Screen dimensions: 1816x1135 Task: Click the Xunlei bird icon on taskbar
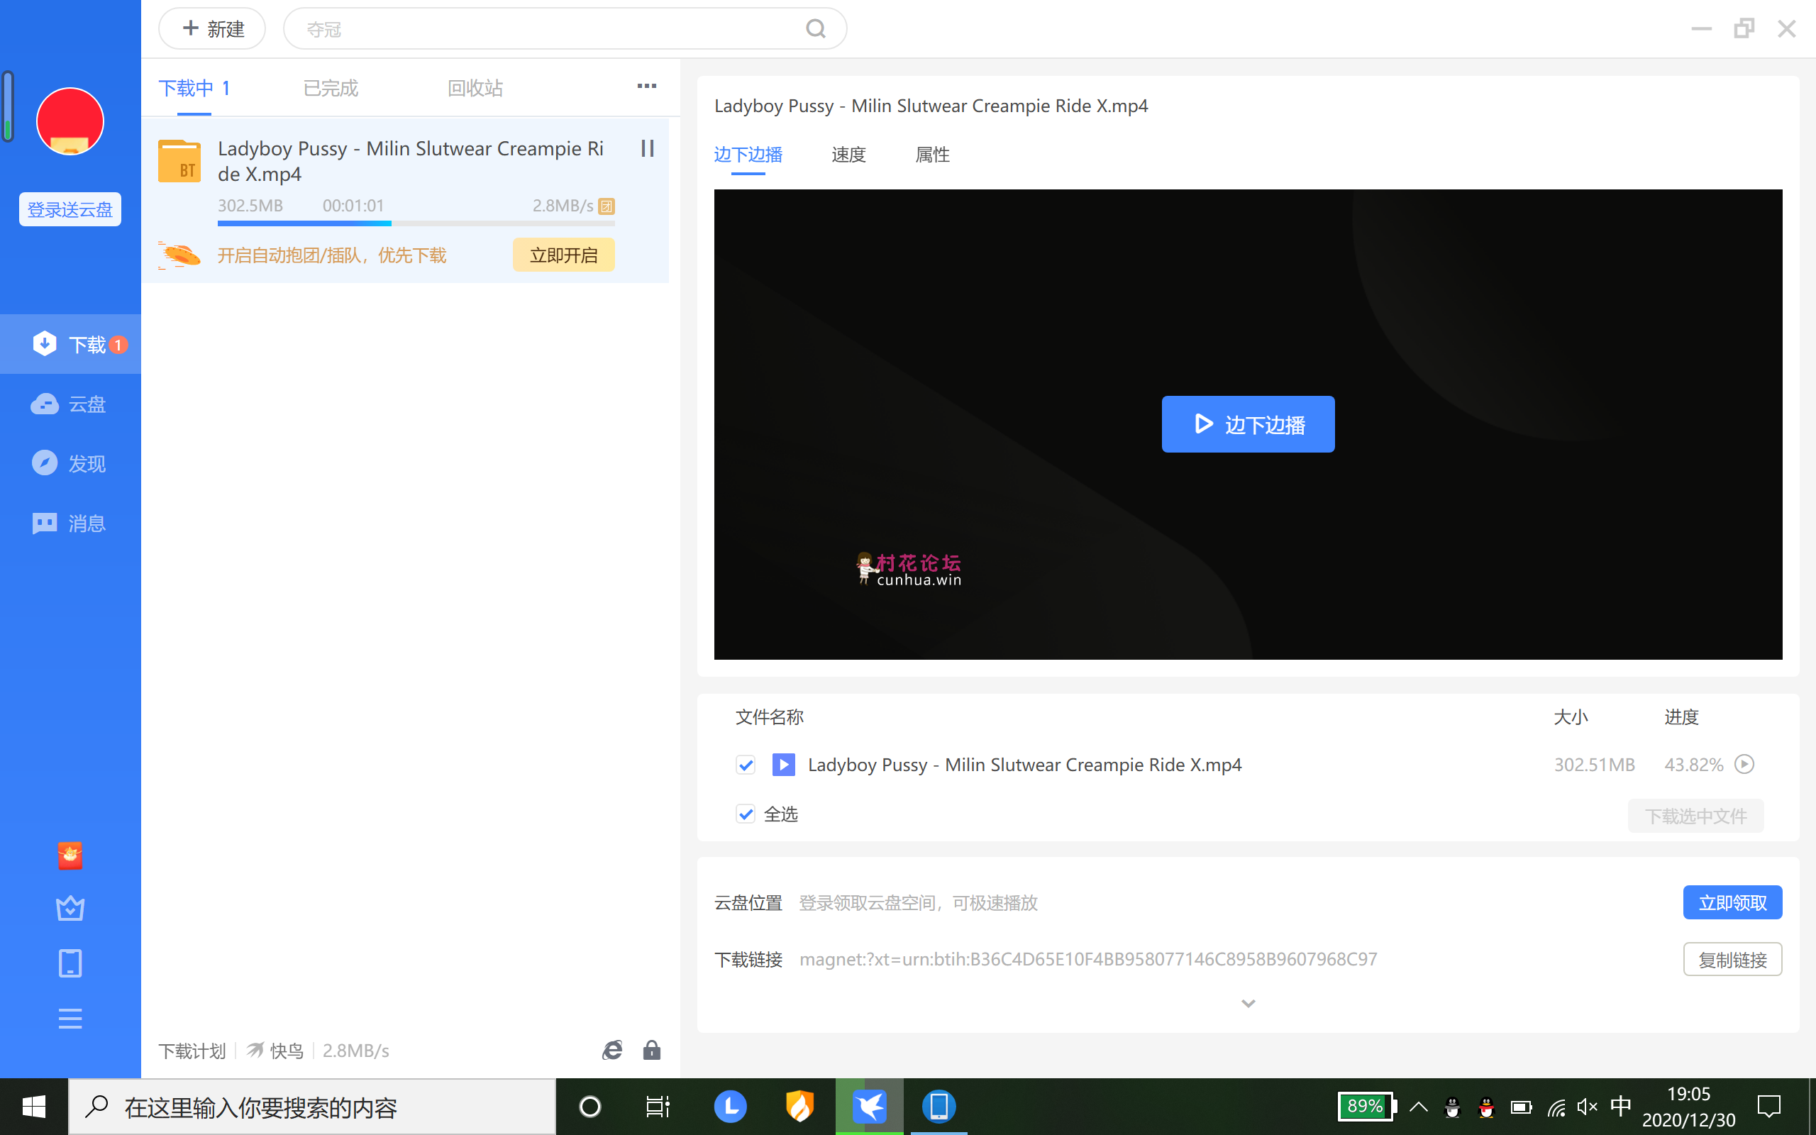pos(869,1107)
